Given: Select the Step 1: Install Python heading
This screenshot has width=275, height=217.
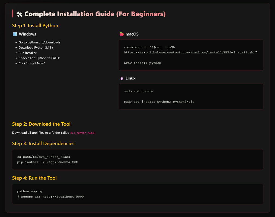Looking at the screenshot, I should [35, 25].
